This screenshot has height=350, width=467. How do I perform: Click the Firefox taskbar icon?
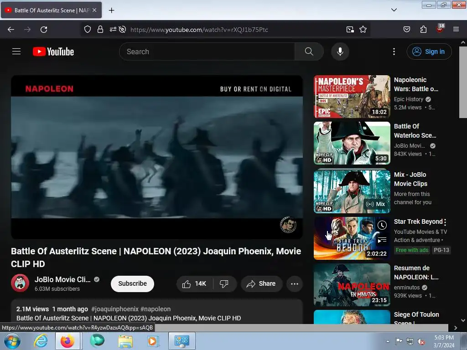(67, 341)
